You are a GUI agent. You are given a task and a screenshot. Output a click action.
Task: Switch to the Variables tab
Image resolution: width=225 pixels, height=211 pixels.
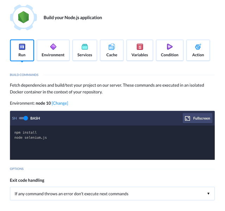click(140, 50)
